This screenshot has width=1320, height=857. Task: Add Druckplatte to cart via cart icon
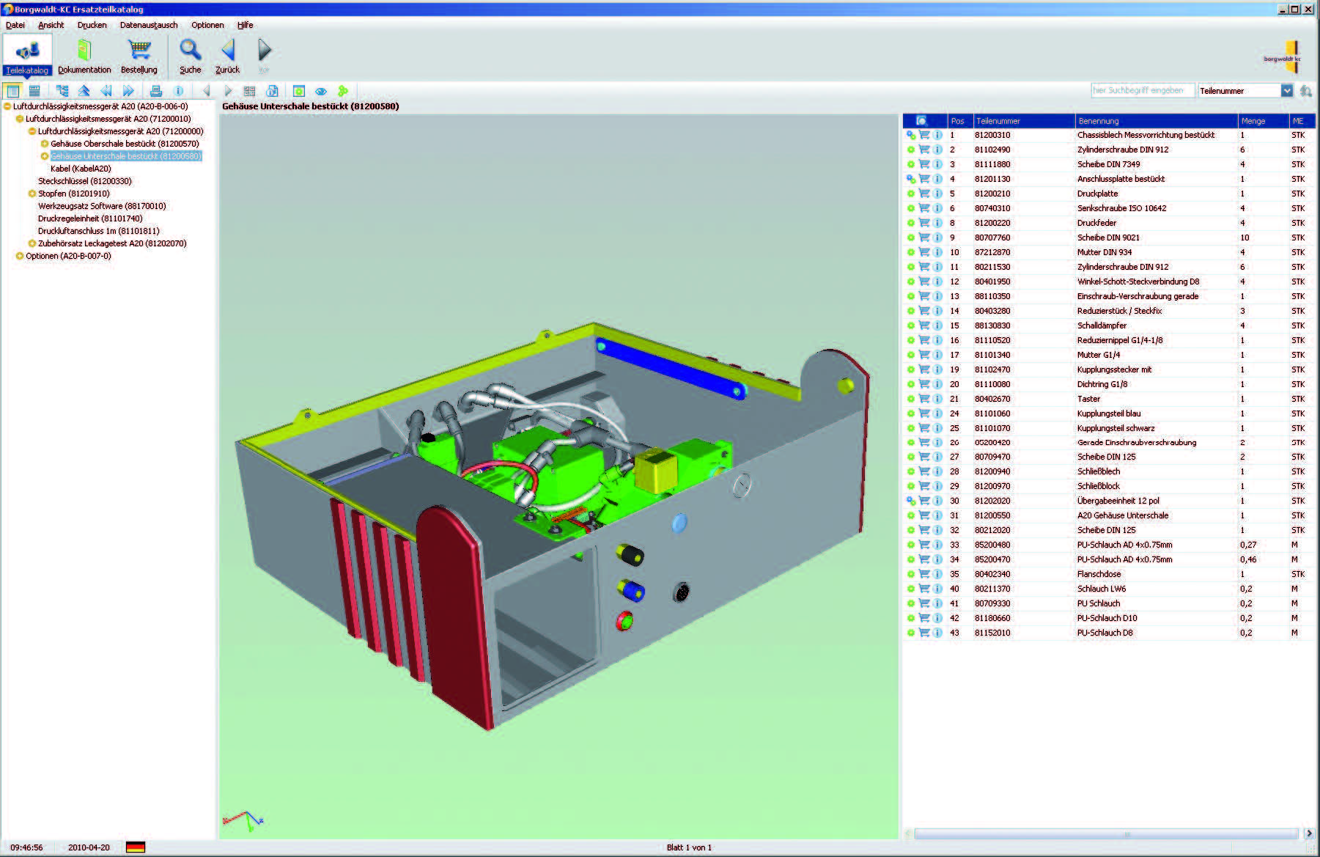pos(924,194)
